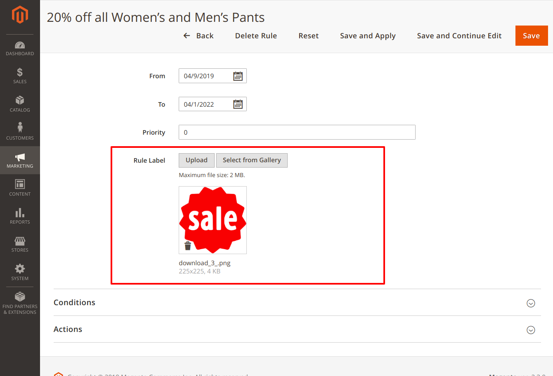Click the Upload button for Rule Label
Image resolution: width=553 pixels, height=376 pixels.
(x=196, y=160)
